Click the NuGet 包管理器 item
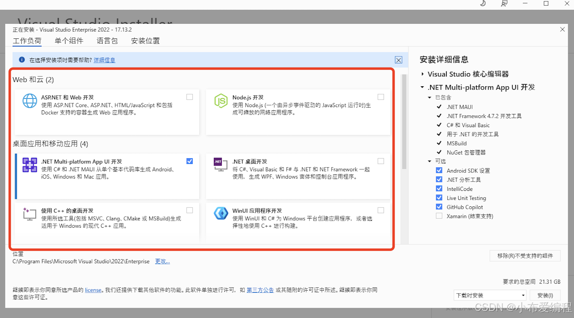 pos(466,152)
